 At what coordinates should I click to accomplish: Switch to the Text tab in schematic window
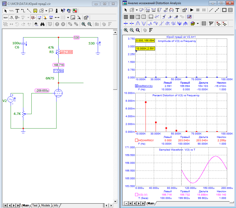[x=35, y=206]
